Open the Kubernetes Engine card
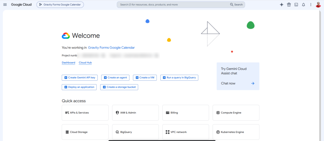The width and height of the screenshot is (324, 141). [x=236, y=132]
